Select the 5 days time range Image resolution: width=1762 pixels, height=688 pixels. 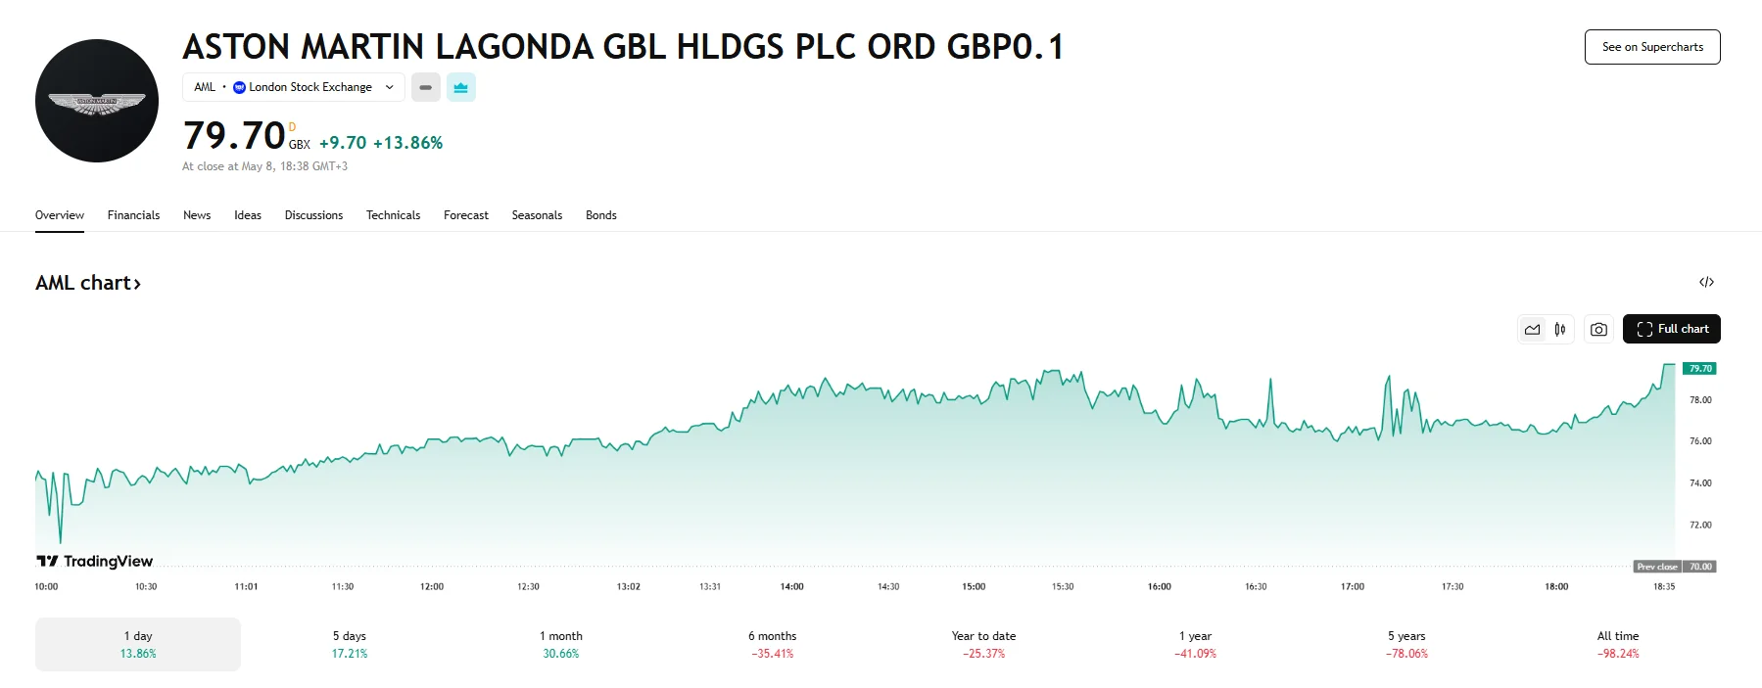pos(350,644)
